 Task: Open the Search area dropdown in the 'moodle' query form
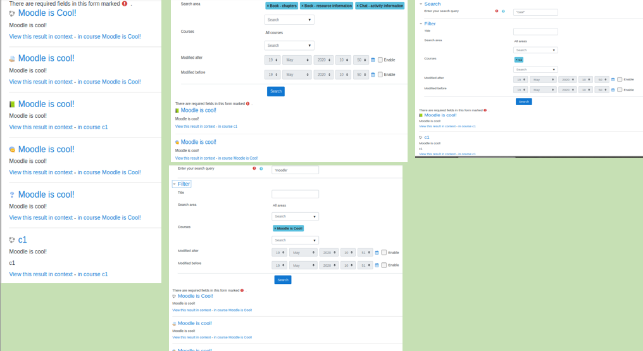[295, 216]
